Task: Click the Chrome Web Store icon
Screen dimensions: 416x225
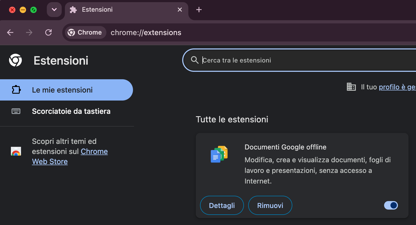Action: [16, 151]
